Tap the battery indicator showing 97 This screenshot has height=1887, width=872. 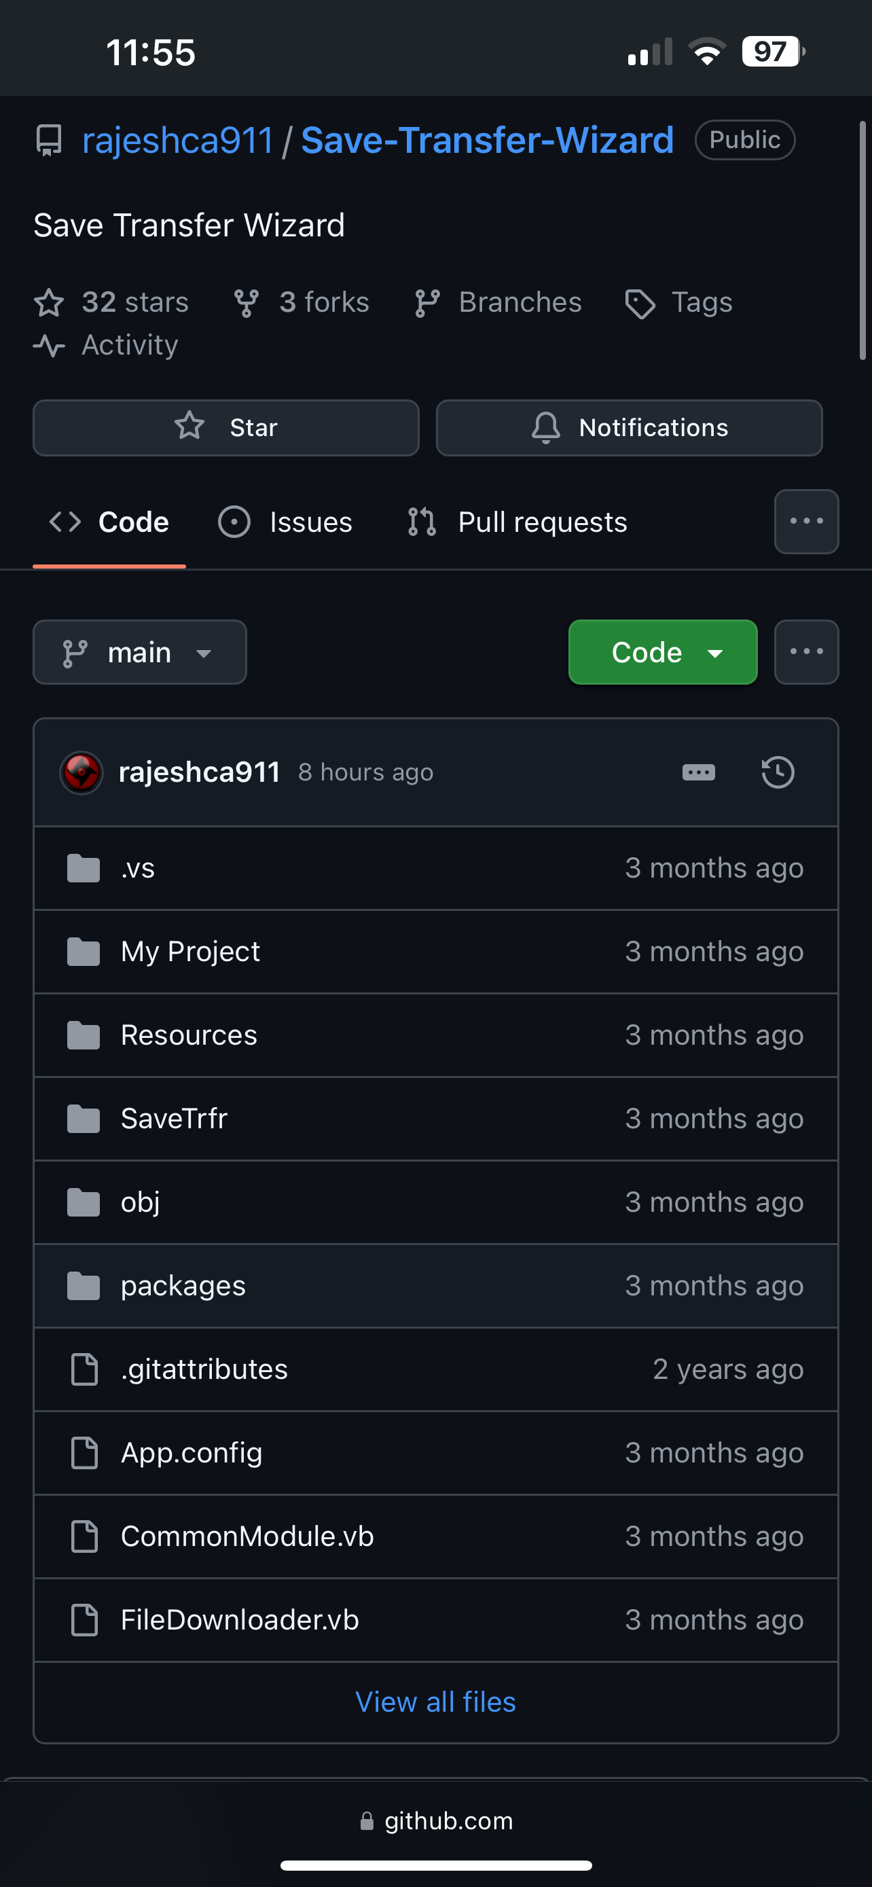point(773,51)
